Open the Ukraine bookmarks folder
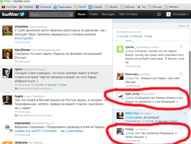This screenshot has height=144, width=191. click(x=112, y=7)
